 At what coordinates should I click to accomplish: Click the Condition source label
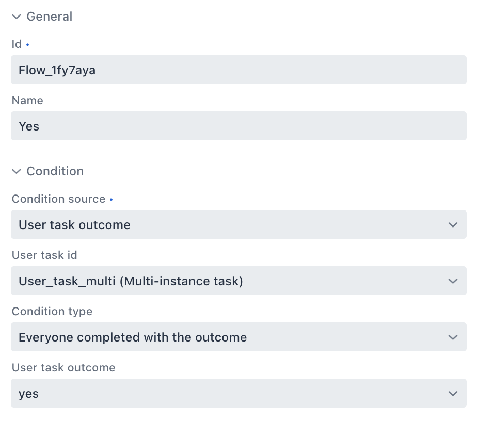58,199
